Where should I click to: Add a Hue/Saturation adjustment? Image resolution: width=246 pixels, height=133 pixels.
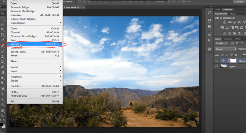[x=222, y=28]
